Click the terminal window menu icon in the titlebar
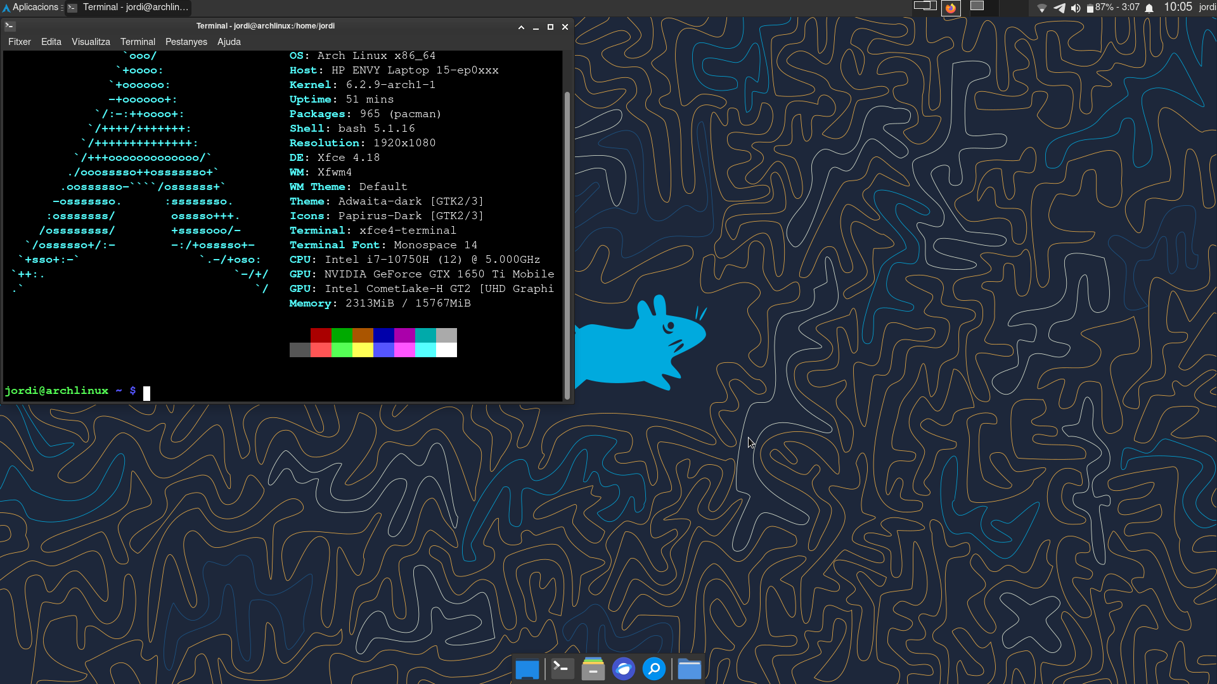Image resolution: width=1217 pixels, height=684 pixels. (x=10, y=26)
